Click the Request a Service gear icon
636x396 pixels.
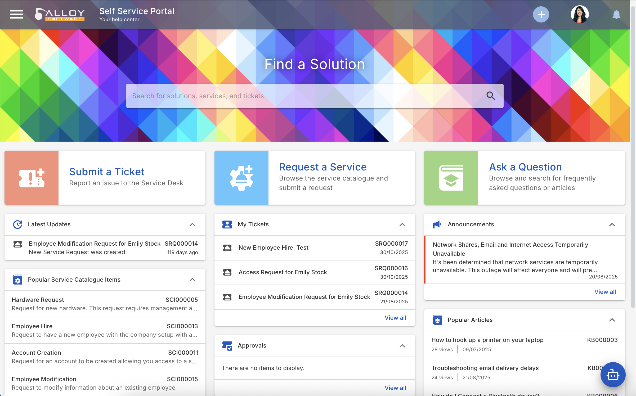coord(241,178)
